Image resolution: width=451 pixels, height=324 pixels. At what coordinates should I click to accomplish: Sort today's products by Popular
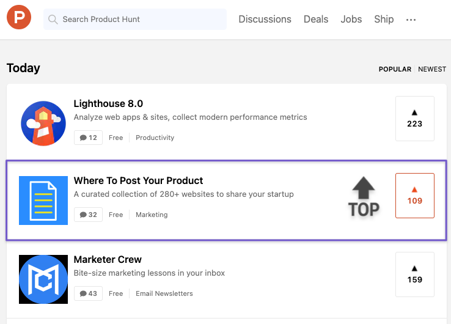point(395,69)
